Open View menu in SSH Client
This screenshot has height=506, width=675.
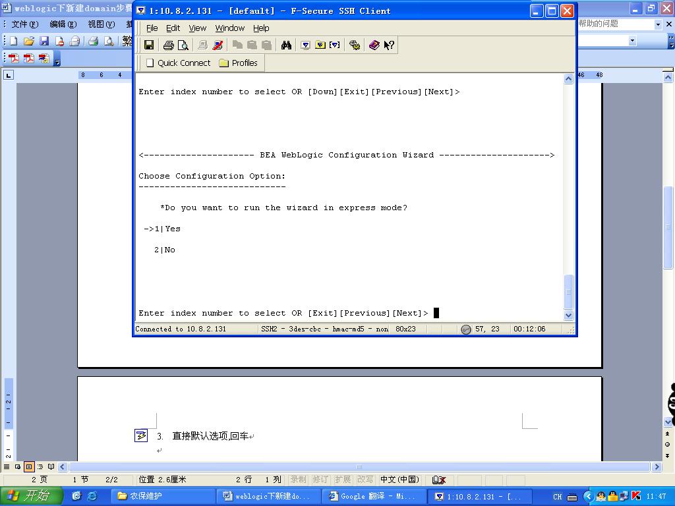coord(197,28)
